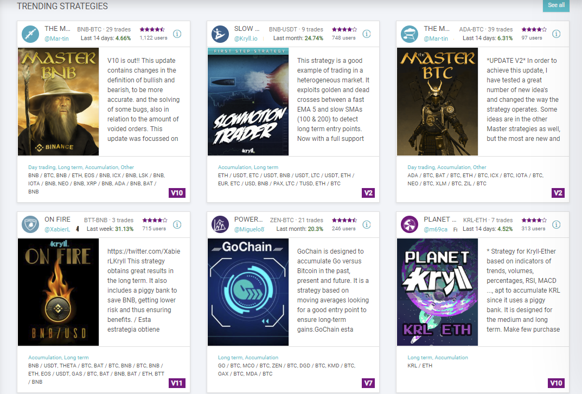Open info icon on ADA-BTC Master card
Screen dimensions: 582x394
[x=556, y=34]
